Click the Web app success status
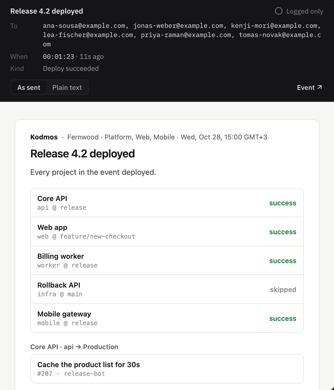This screenshot has width=334, height=390. (x=283, y=232)
